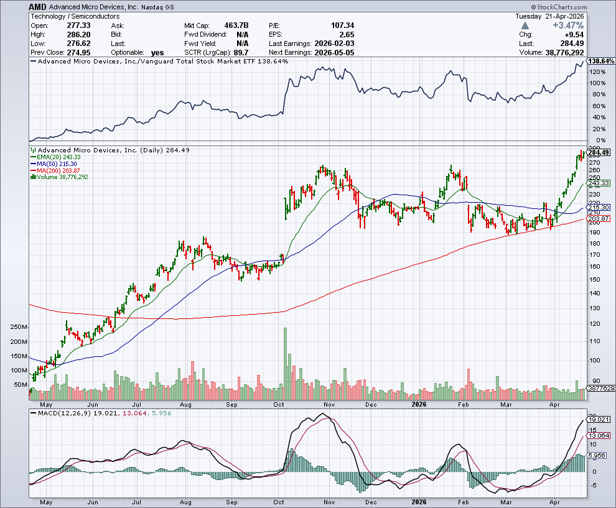Click the 138.64% relative strength axis tag
The image size is (616, 508).
tap(602, 61)
